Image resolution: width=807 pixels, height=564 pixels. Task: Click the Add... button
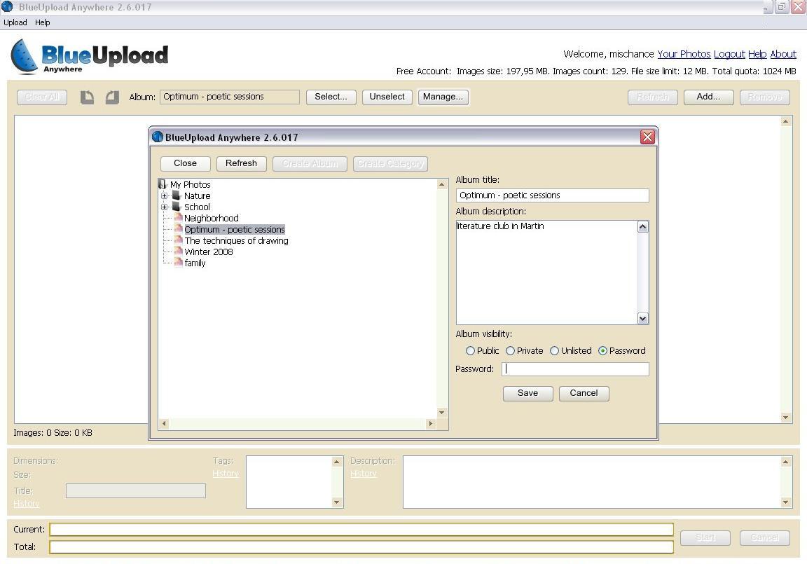(708, 97)
